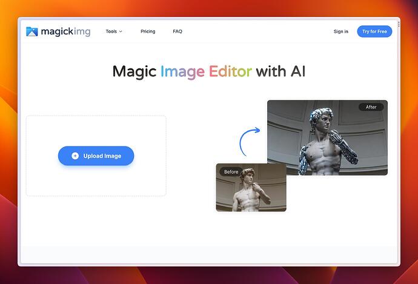Click the Upload Image button
This screenshot has width=418, height=284.
click(96, 156)
